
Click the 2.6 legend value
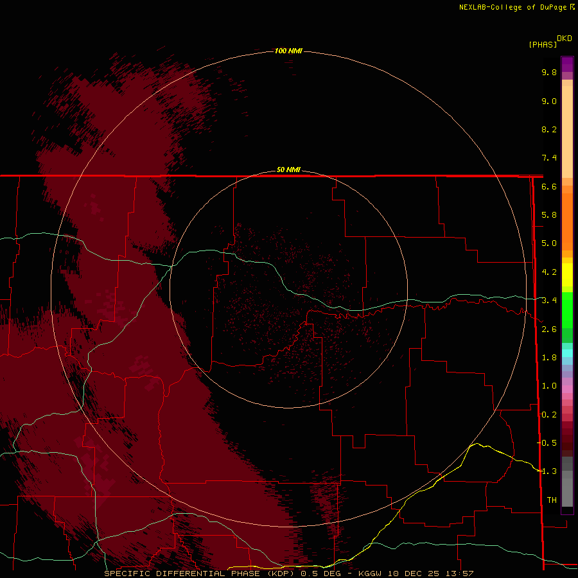549,329
